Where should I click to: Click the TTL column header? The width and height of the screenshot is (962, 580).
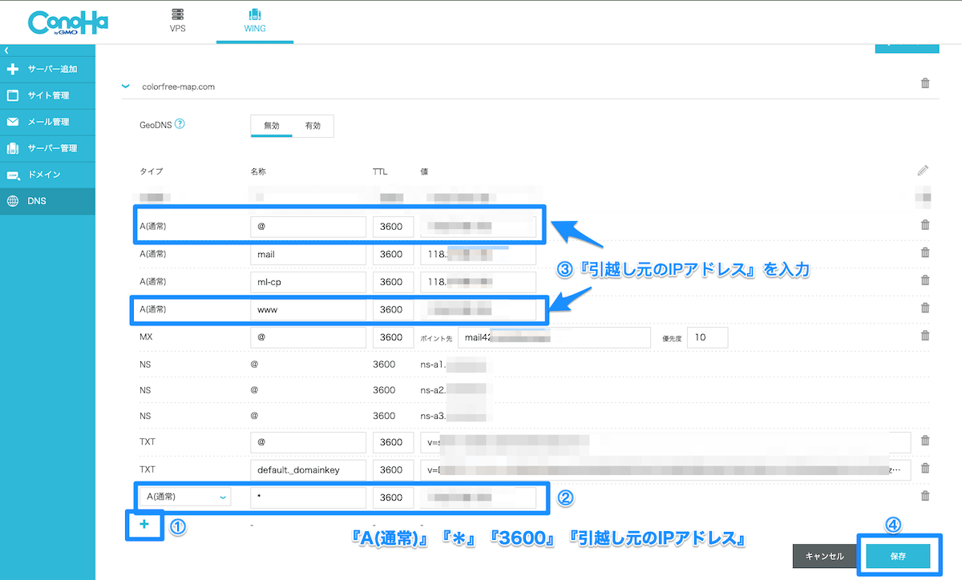click(x=380, y=171)
